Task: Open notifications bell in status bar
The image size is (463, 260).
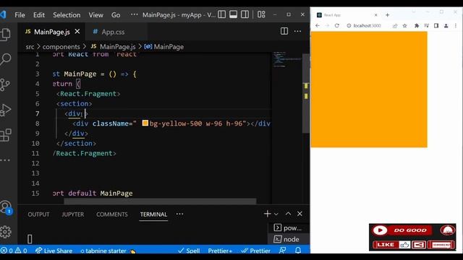Action: tap(298, 251)
